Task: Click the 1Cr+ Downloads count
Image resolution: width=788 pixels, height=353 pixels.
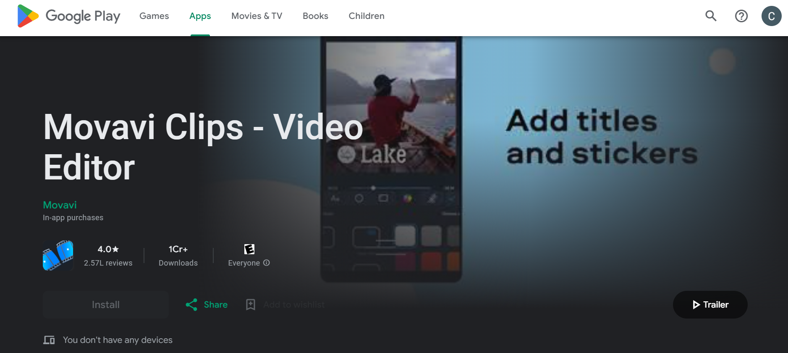Action: (178, 249)
